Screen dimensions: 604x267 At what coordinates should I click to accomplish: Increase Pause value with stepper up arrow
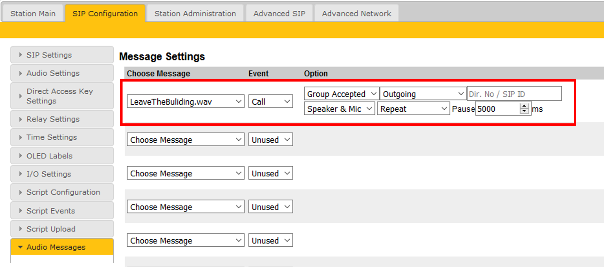click(x=525, y=106)
